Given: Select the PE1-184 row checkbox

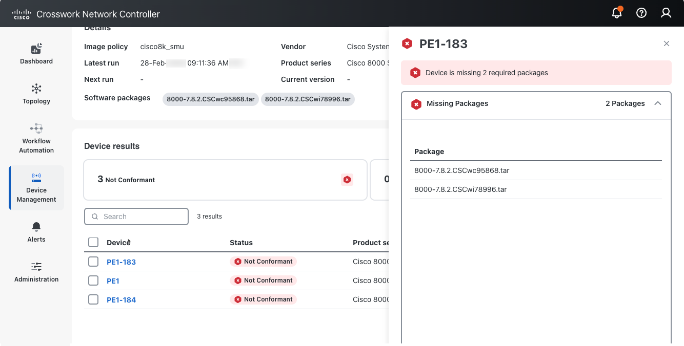Looking at the screenshot, I should [x=93, y=299].
